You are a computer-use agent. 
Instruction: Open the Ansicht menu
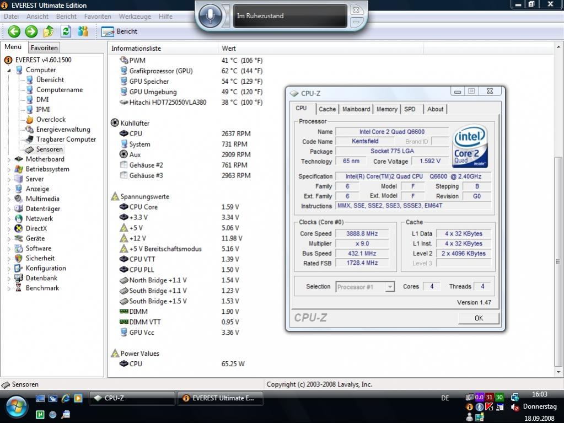(37, 16)
